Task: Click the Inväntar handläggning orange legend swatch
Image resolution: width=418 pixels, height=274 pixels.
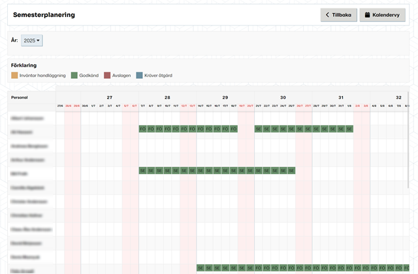Action: (14, 76)
